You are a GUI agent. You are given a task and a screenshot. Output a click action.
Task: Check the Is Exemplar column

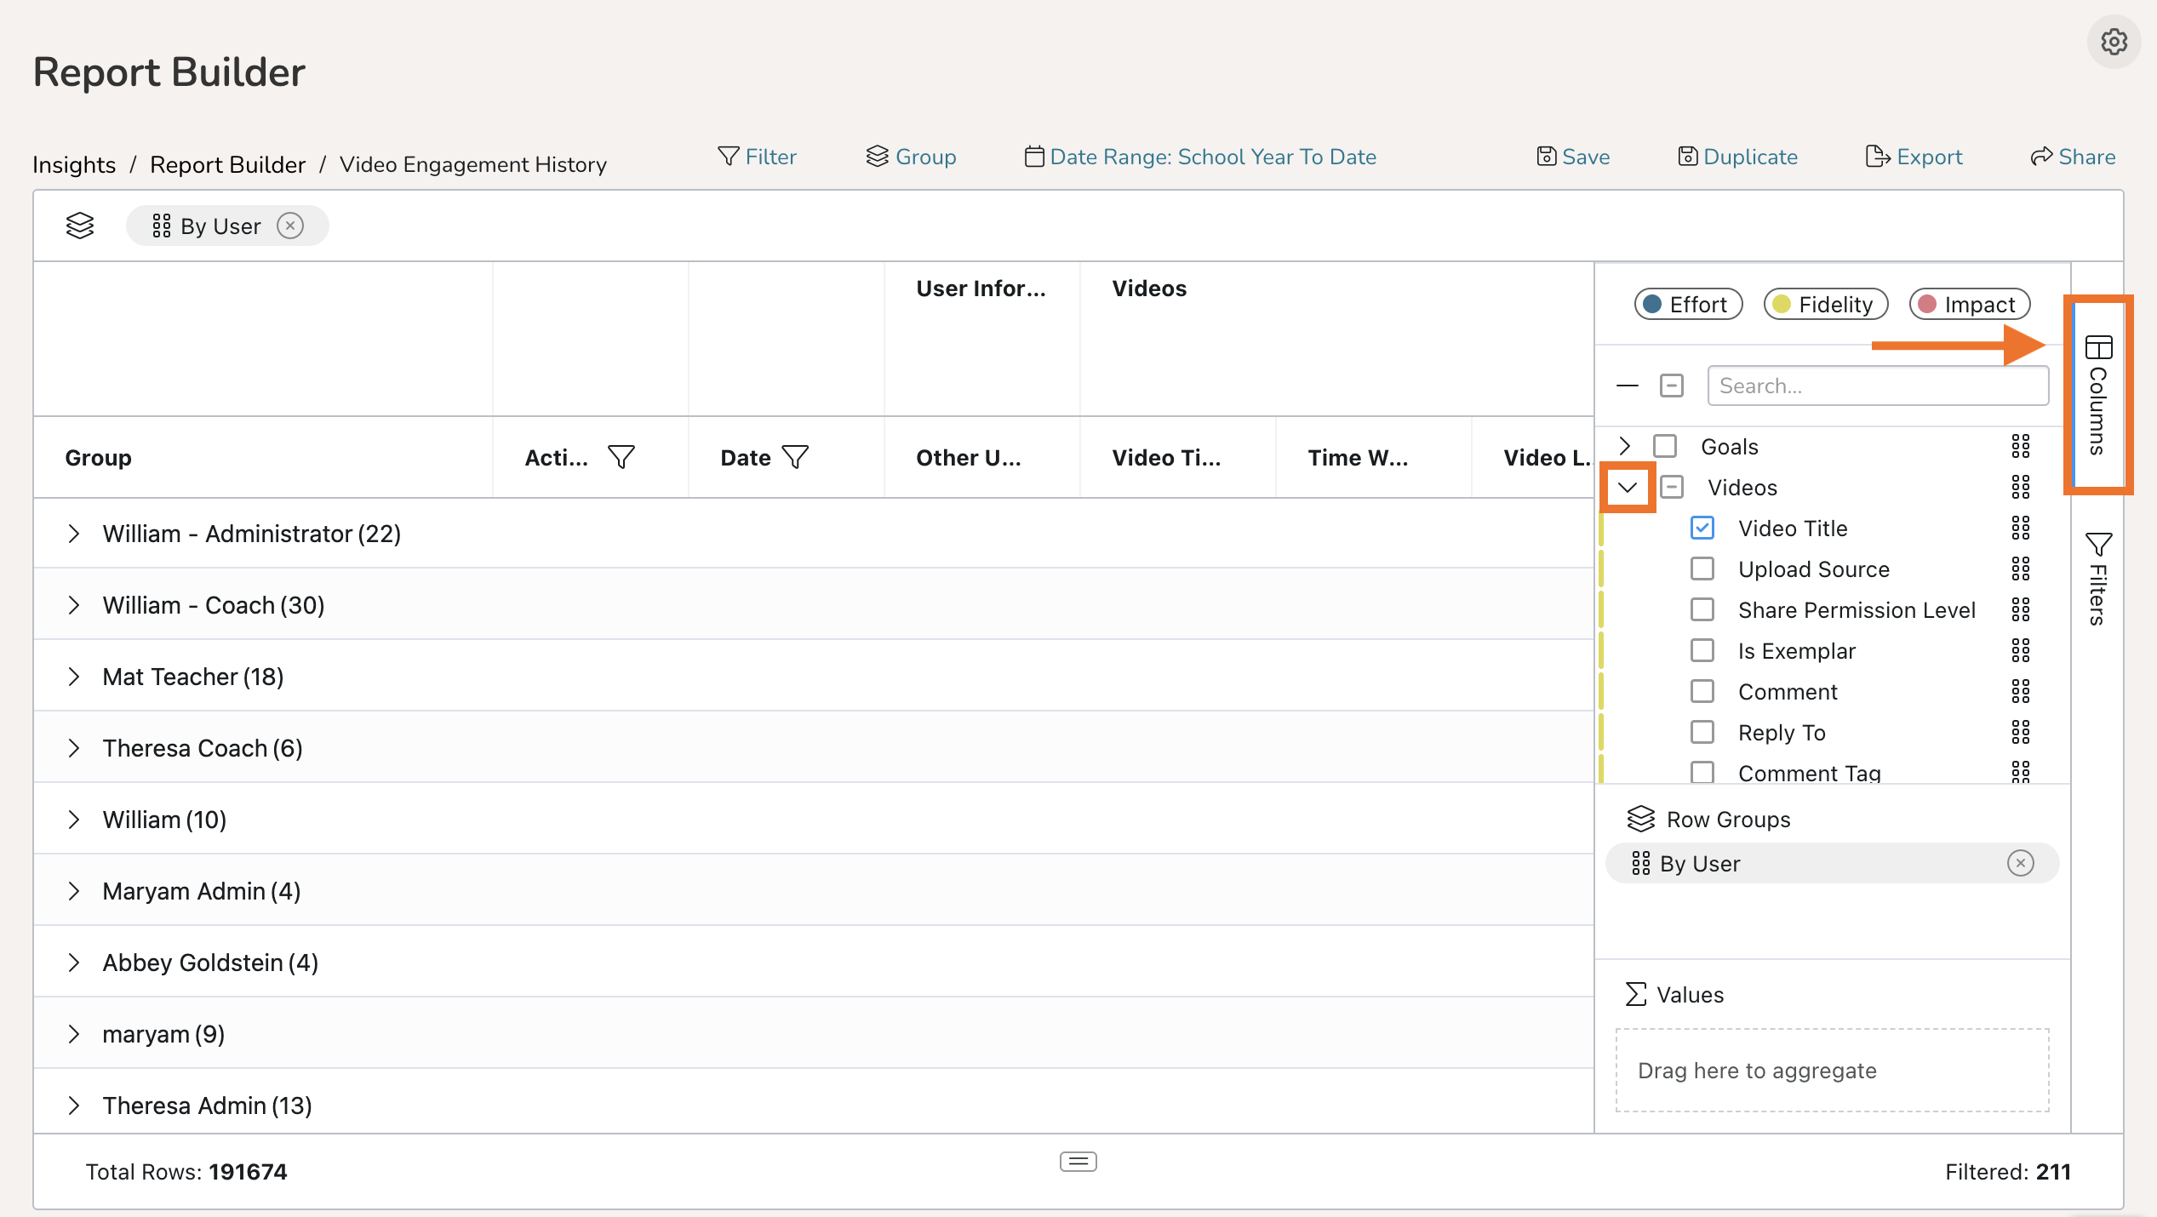coord(1702,651)
